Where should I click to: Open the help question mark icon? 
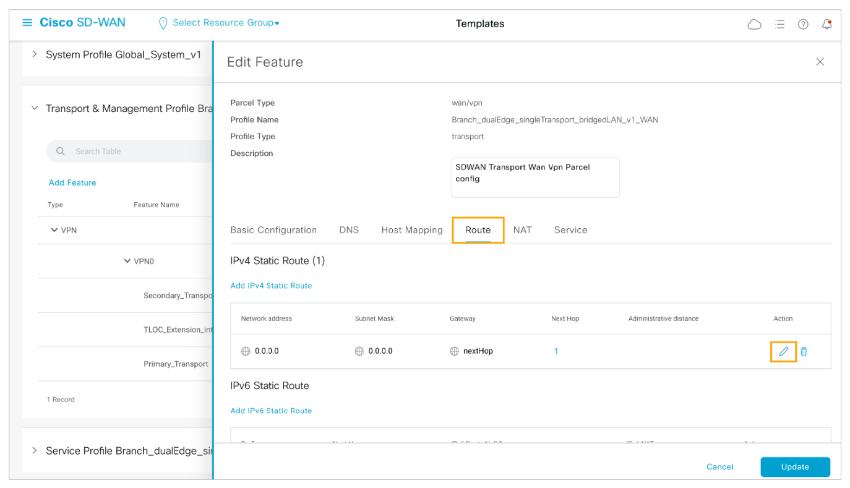(x=803, y=24)
